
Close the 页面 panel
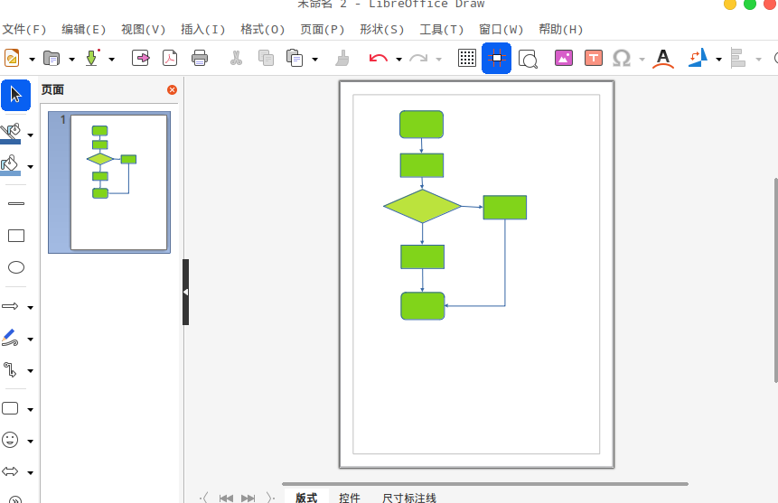172,89
